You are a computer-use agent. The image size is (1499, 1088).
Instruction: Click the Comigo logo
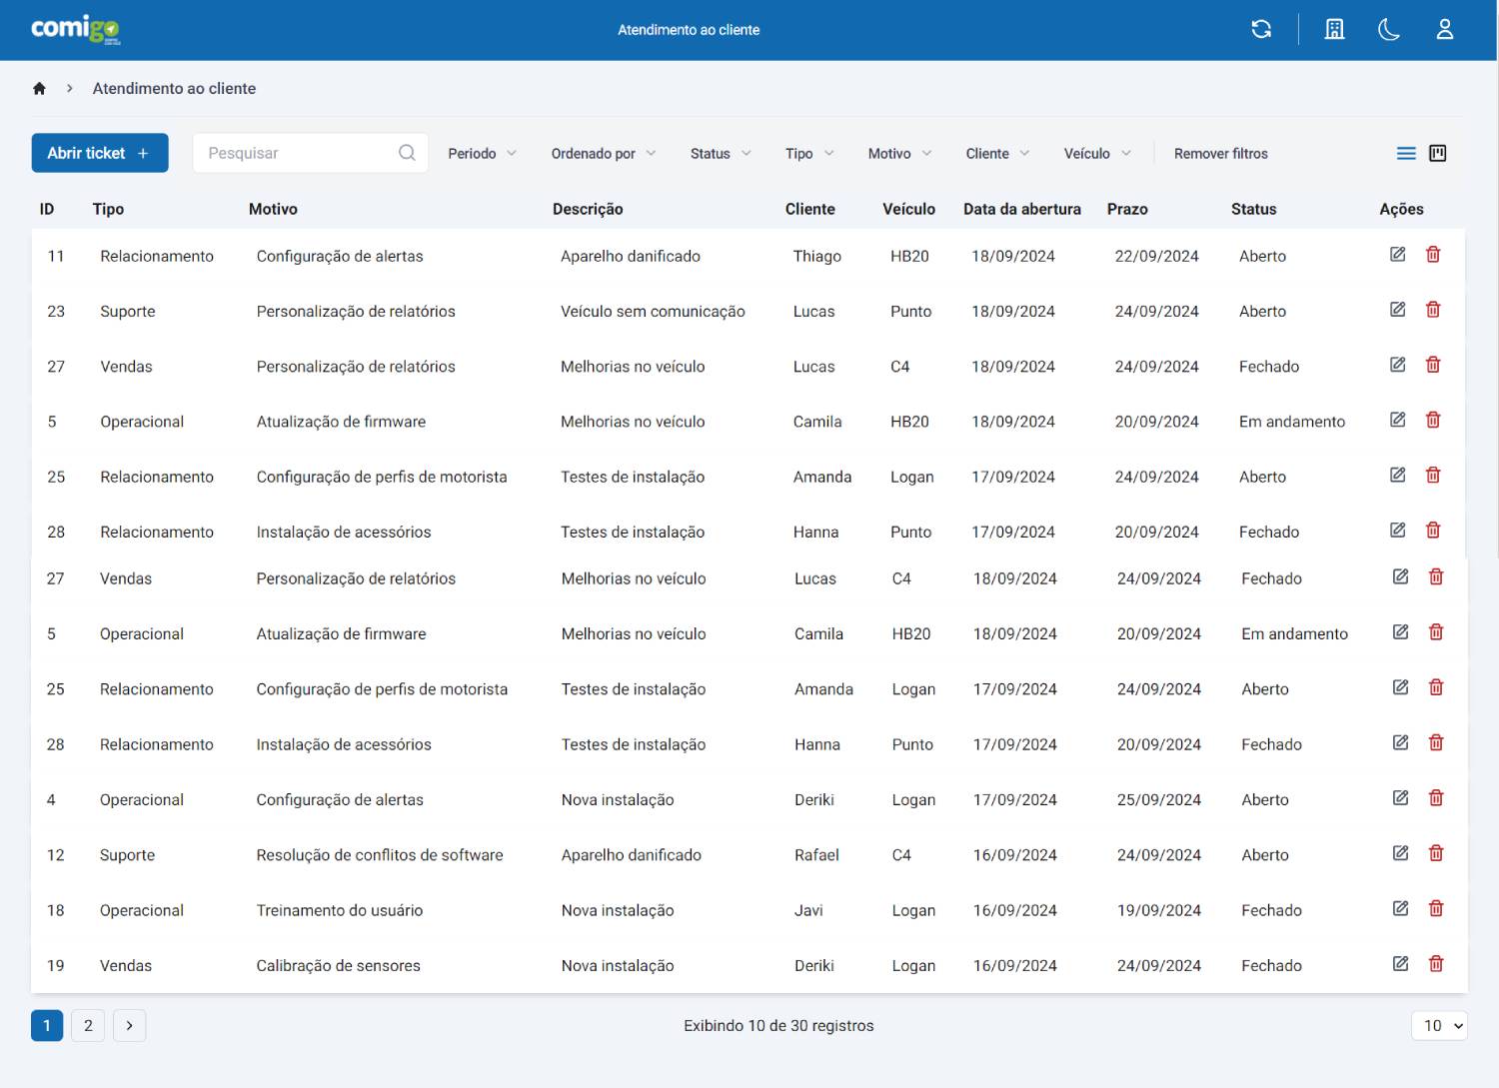(x=75, y=29)
